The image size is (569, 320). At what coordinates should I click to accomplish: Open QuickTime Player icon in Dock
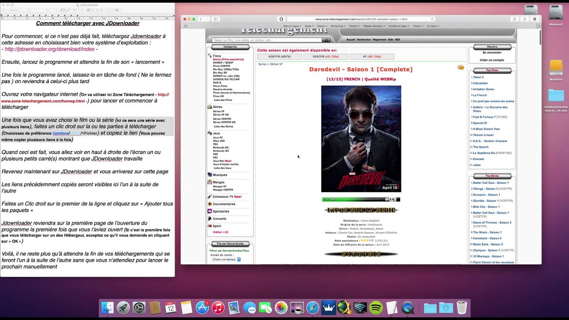408,308
